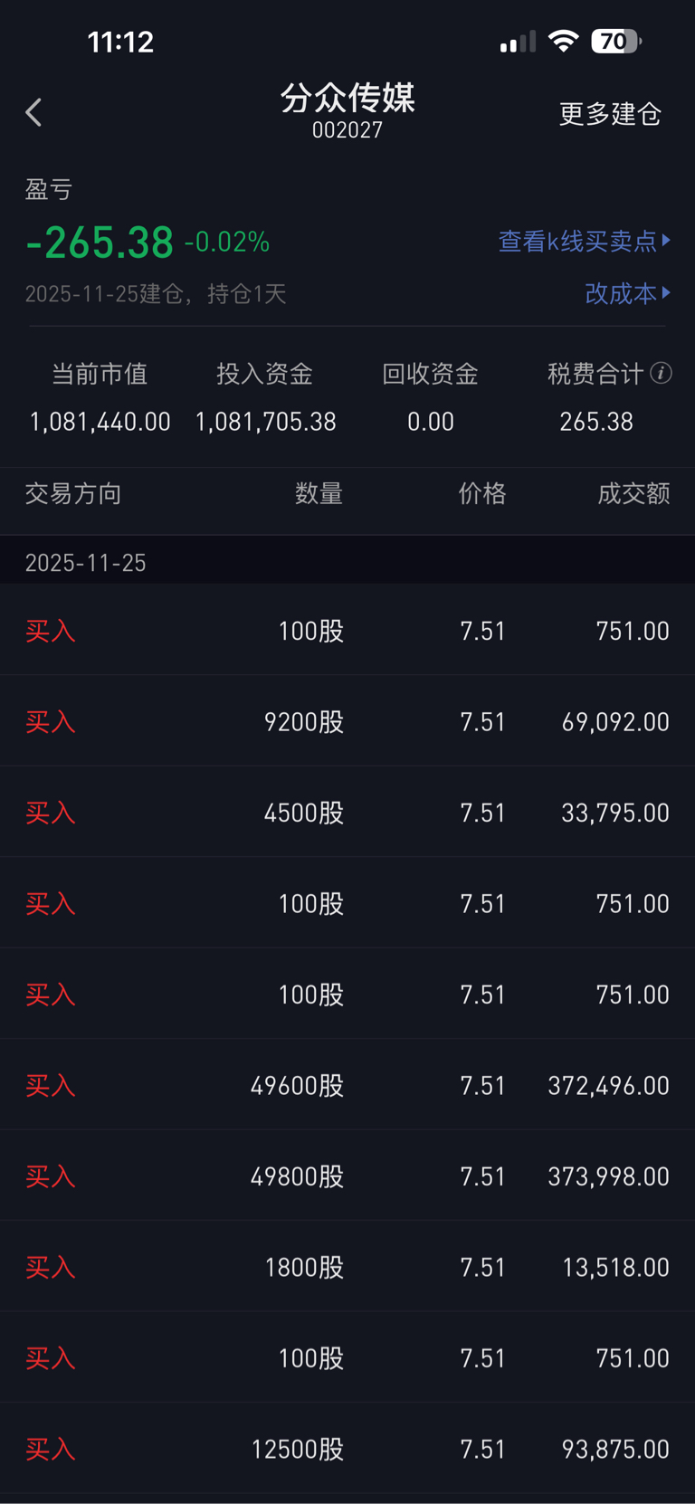Tap the cellular signal bars icon
695x1504 pixels.
click(518, 43)
